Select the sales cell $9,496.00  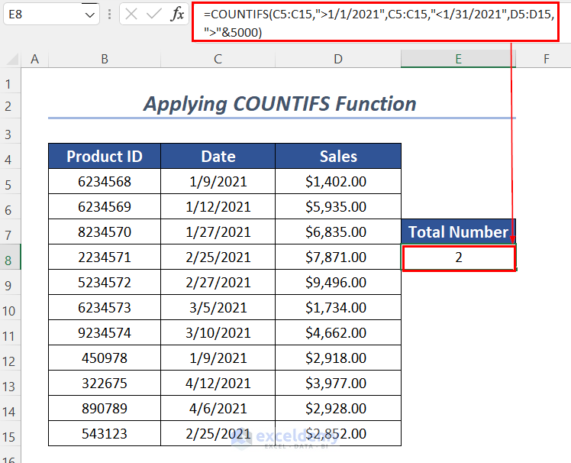(338, 283)
